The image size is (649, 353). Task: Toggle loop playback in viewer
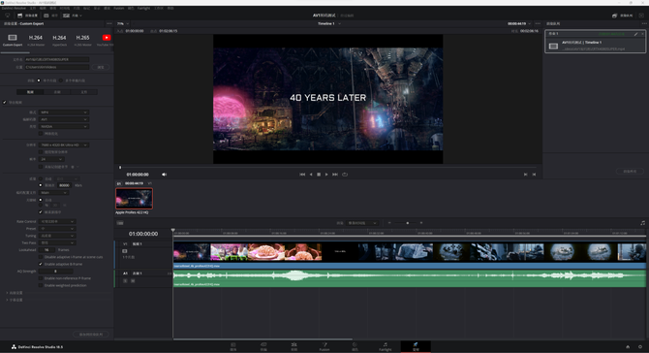tap(345, 175)
